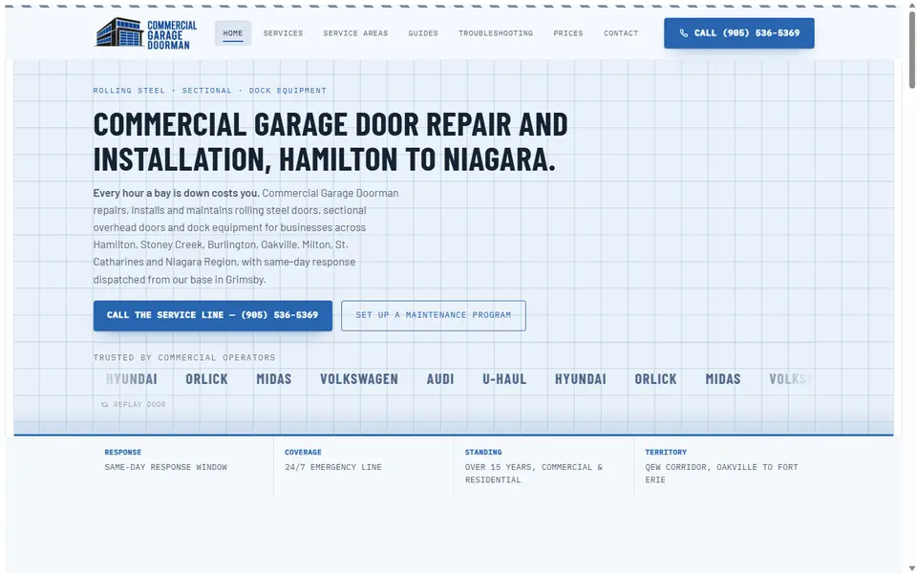Click Same-Day Response Window text
This screenshot has width=917, height=573.
click(165, 467)
